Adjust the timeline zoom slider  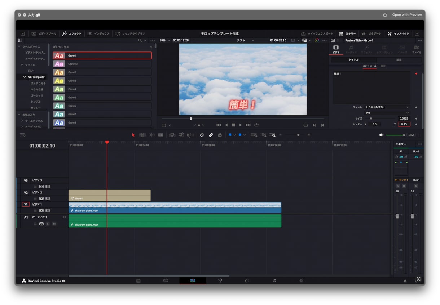point(298,135)
